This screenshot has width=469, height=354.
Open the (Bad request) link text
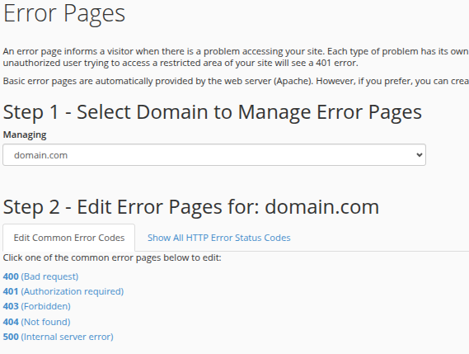point(49,276)
